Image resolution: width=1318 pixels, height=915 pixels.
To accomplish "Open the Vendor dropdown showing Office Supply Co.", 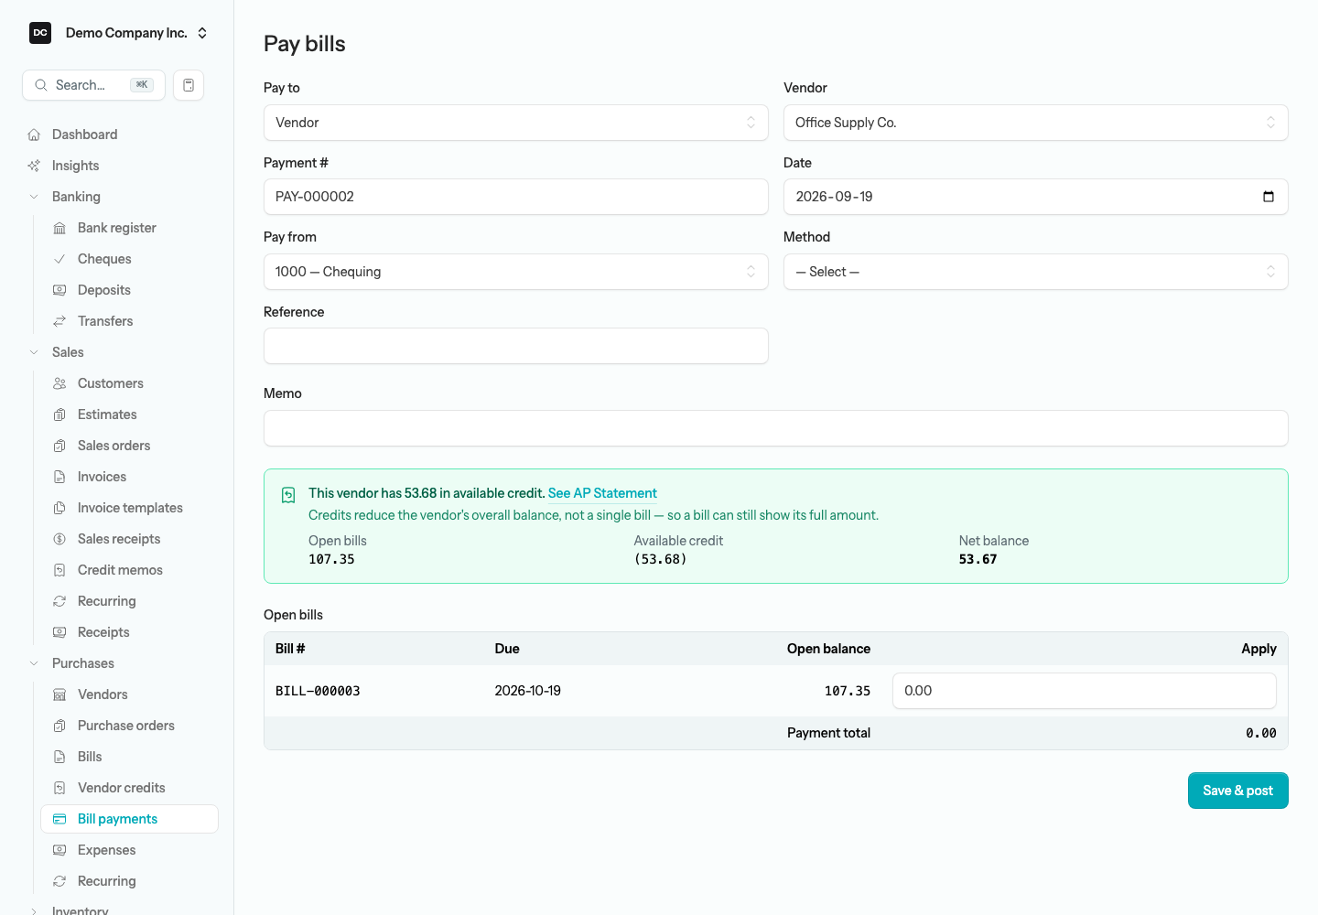I will pyautogui.click(x=1036, y=123).
